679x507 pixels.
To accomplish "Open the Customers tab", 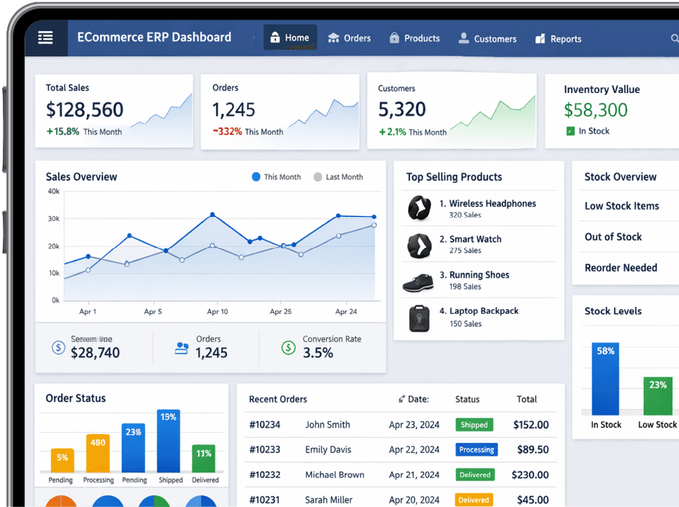I will point(487,38).
